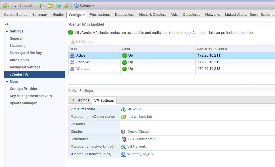Switch to Hosts & Clusters tab
The image size is (275, 167).
pyautogui.click(x=152, y=14)
